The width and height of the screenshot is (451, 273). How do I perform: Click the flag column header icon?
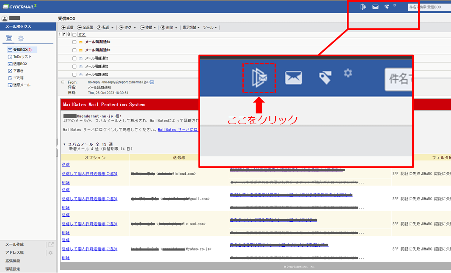tap(64, 35)
